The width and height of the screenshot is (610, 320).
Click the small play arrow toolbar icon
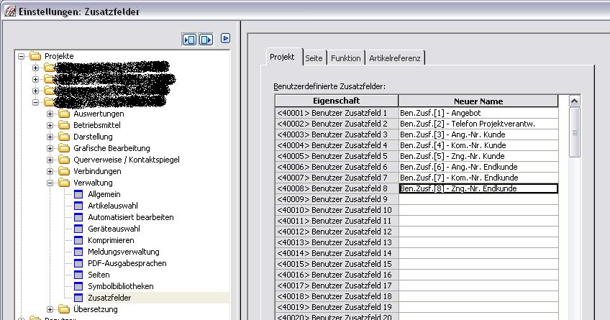coord(225,38)
